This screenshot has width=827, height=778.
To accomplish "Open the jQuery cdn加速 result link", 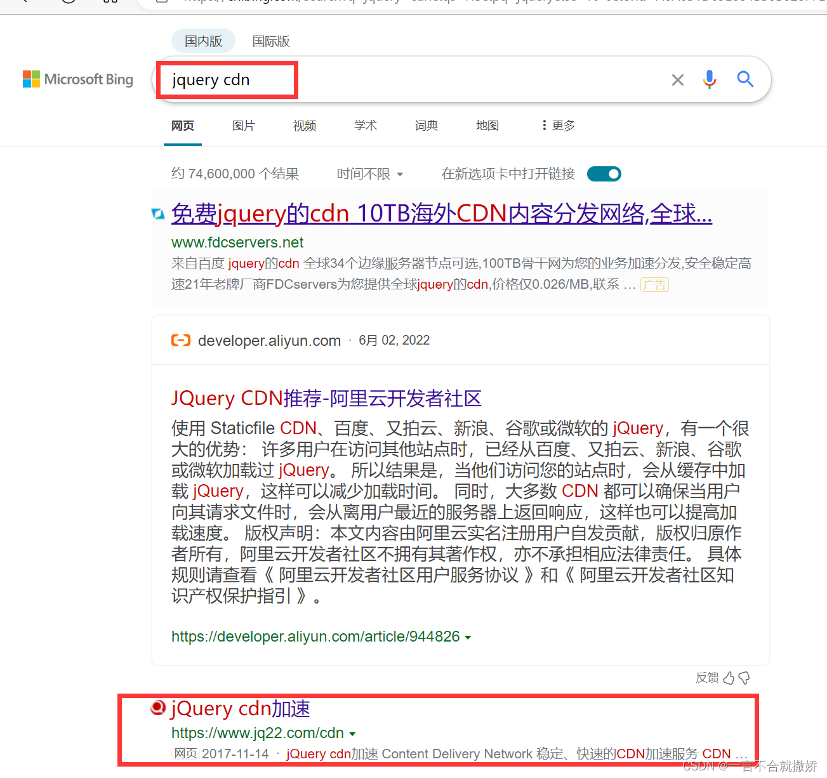I will pyautogui.click(x=241, y=708).
